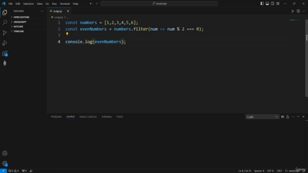Toggle the bottom panel visibility
This screenshot has height=173, width=308.
tap(267, 3)
